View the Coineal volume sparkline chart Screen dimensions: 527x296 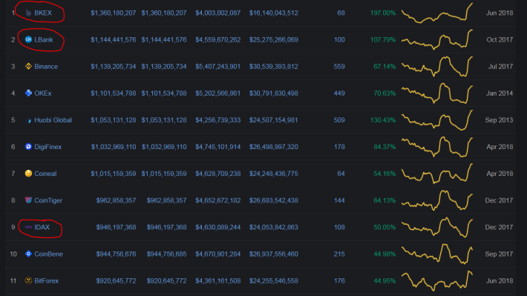[x=437, y=174]
